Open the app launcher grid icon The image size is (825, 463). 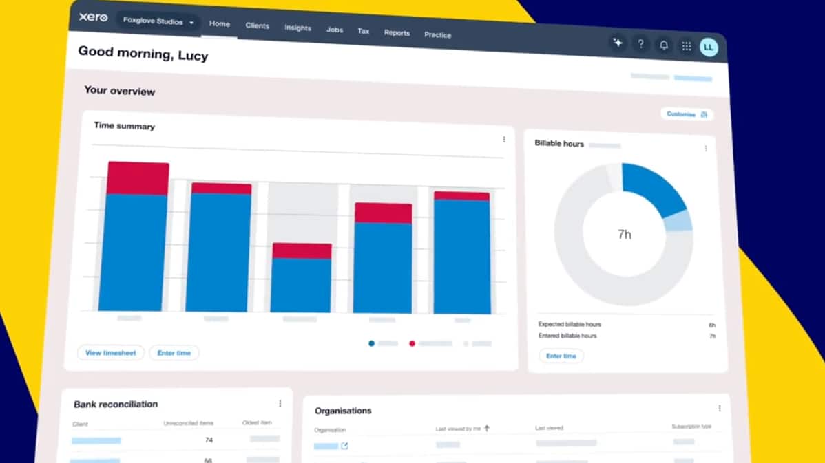pos(687,46)
